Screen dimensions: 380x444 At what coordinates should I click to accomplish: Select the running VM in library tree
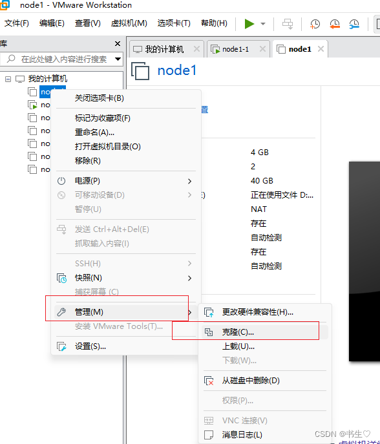point(39,105)
